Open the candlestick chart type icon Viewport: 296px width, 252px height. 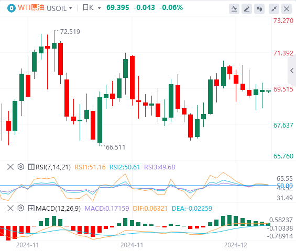tap(259, 9)
